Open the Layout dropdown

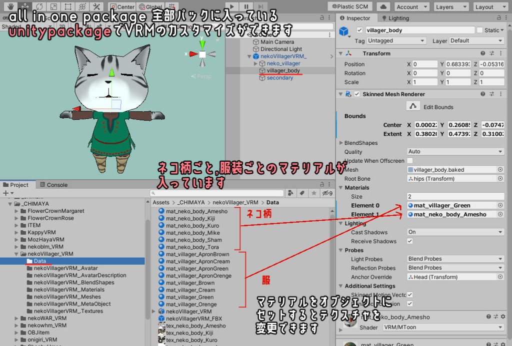[489, 6]
